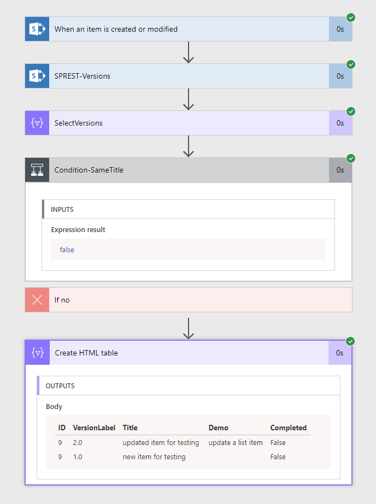Collapse the Create HTML table title

pyautogui.click(x=86, y=353)
